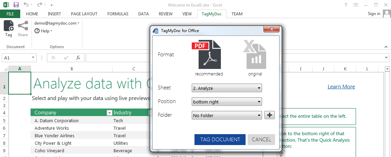Click the Blue Yonder Airlines cell
The width and height of the screenshot is (391, 157).
click(x=72, y=136)
